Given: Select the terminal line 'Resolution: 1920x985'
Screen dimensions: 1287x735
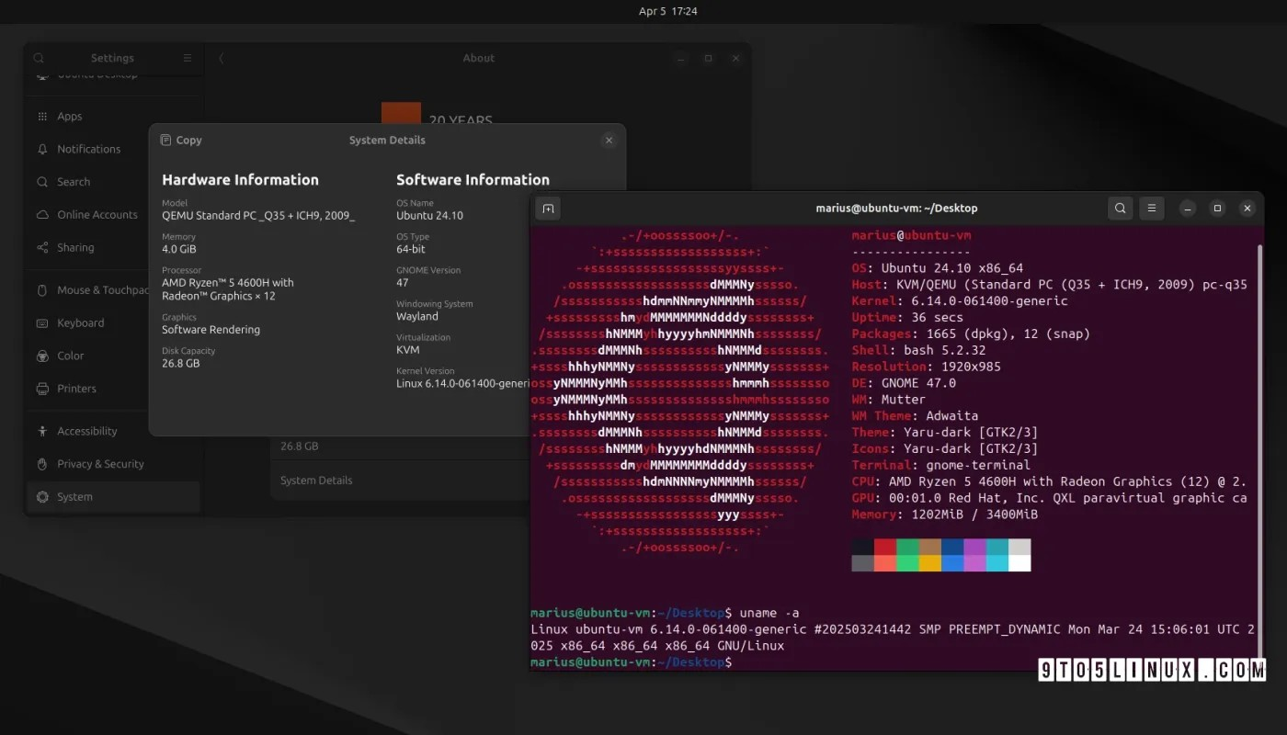Looking at the screenshot, I should (926, 367).
